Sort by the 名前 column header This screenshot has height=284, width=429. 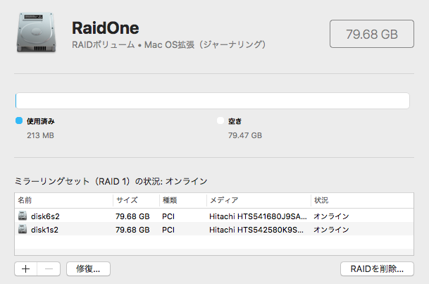click(x=63, y=200)
